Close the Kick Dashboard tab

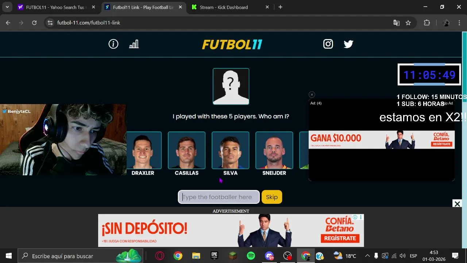tap(267, 7)
